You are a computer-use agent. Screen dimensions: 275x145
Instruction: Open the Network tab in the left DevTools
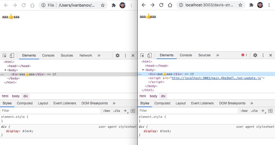click(x=86, y=55)
